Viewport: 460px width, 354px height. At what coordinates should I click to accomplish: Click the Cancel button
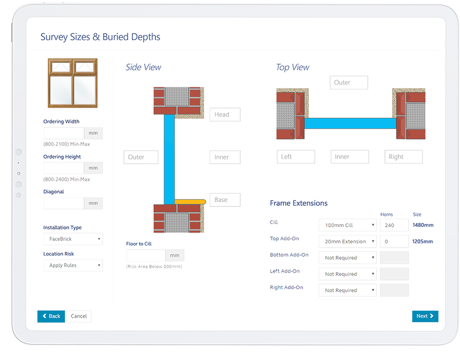point(79,316)
